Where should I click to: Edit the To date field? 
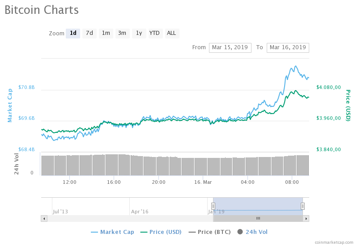tap(288, 48)
